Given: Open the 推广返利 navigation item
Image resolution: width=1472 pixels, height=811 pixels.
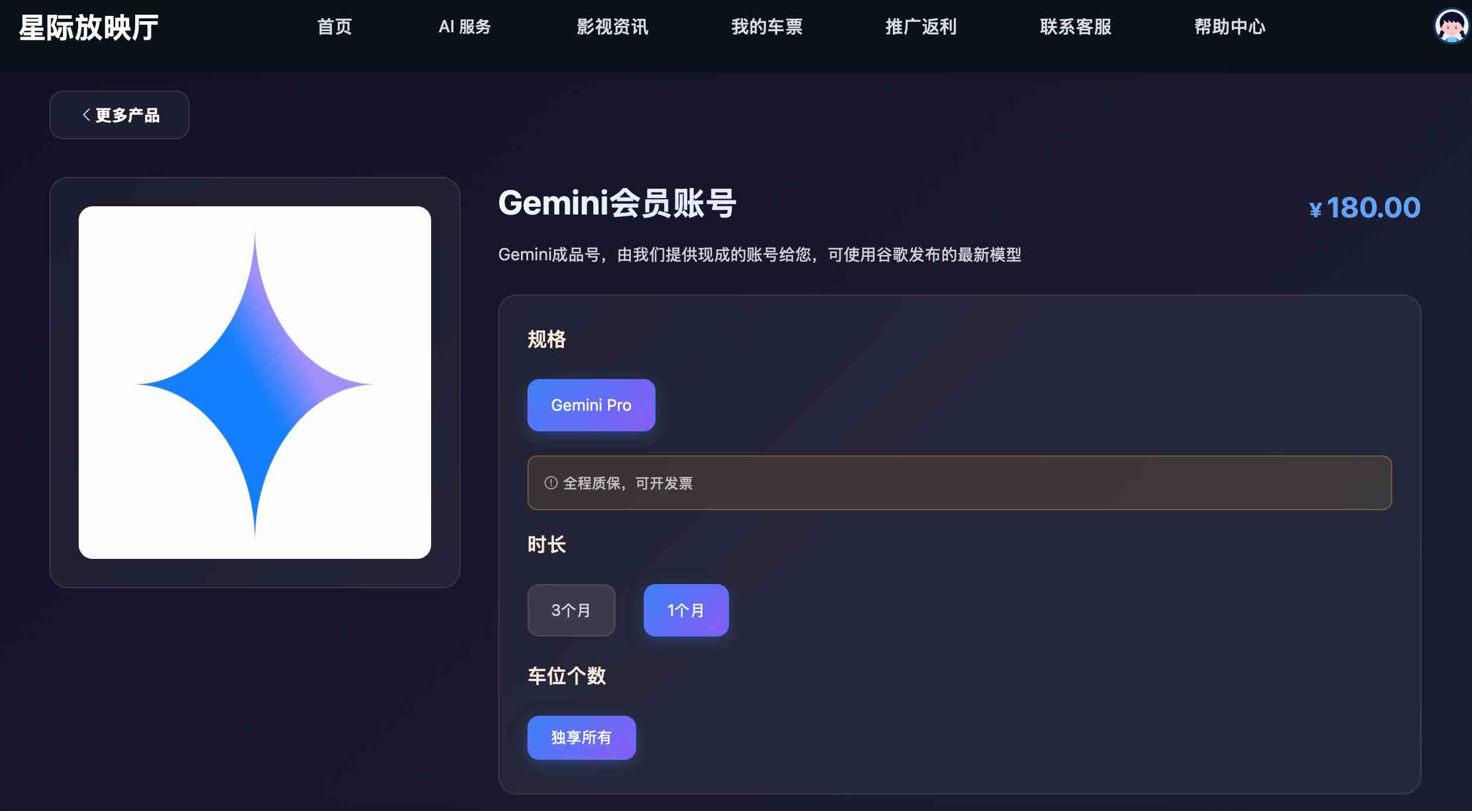Looking at the screenshot, I should pyautogui.click(x=921, y=26).
